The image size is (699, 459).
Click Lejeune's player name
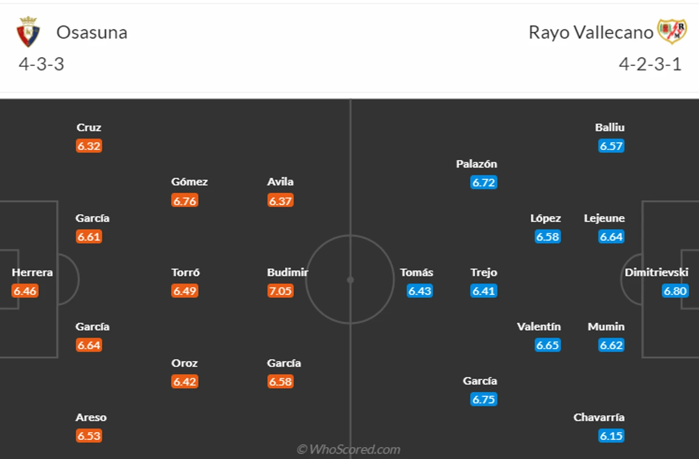pos(604,218)
